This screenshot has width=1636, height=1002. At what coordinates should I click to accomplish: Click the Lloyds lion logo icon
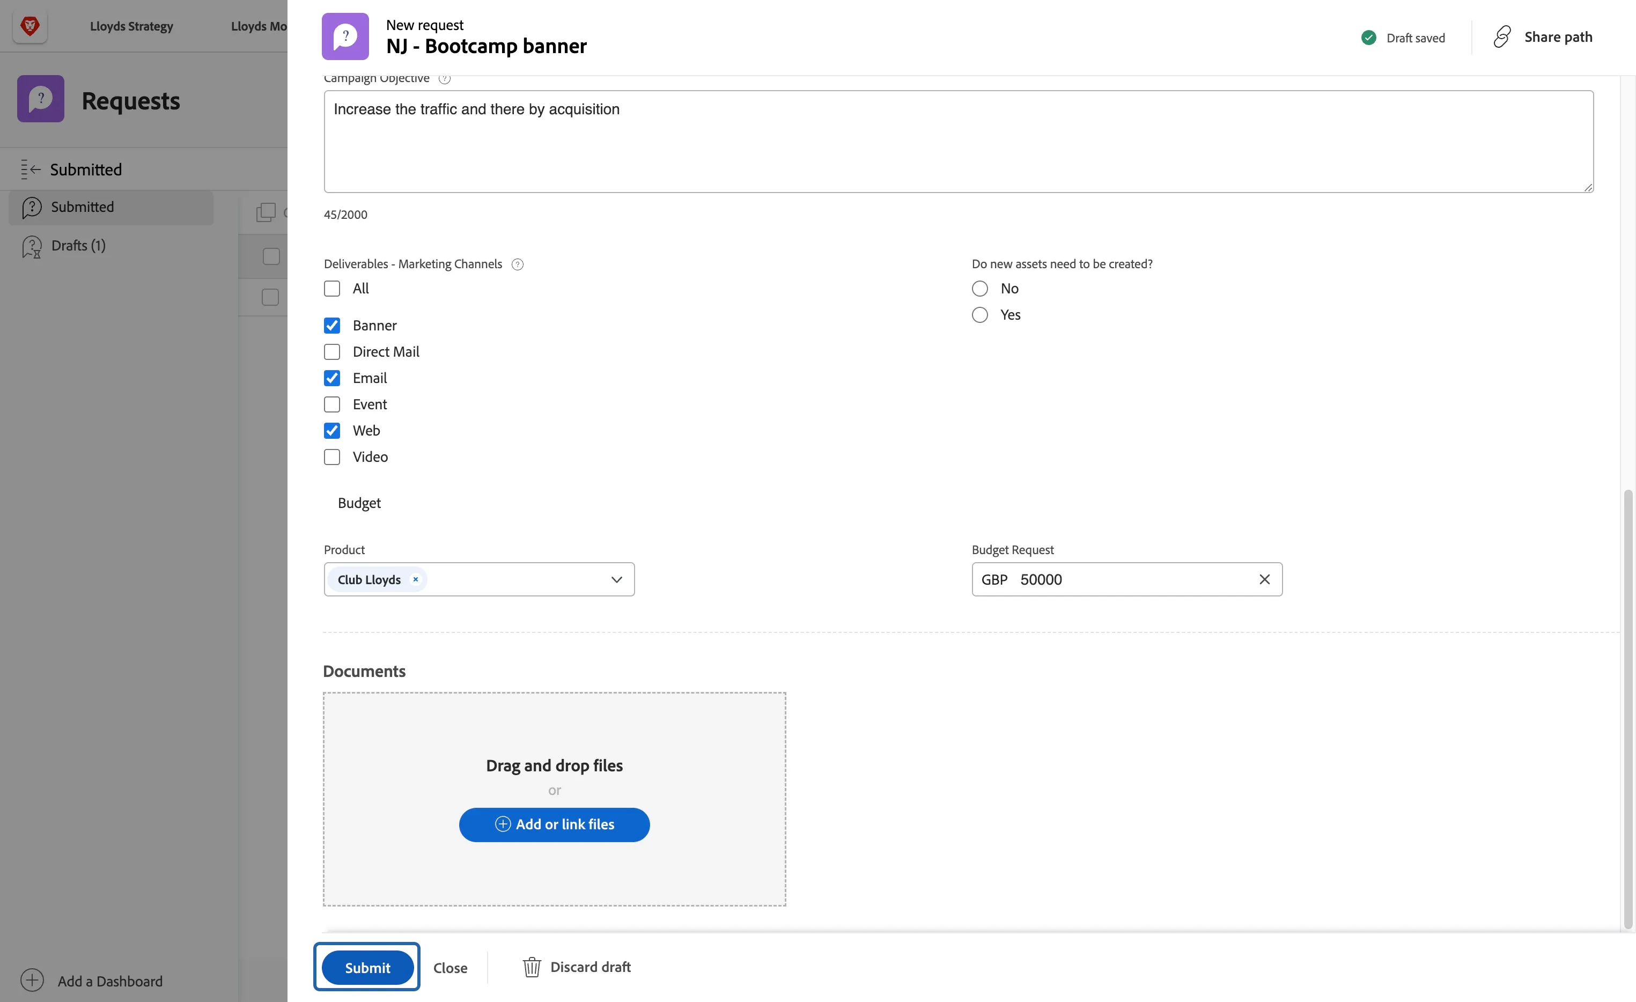[30, 26]
